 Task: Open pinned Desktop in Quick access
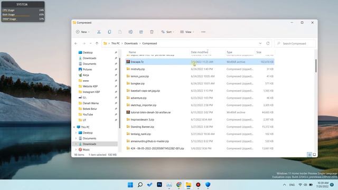tap(88, 52)
